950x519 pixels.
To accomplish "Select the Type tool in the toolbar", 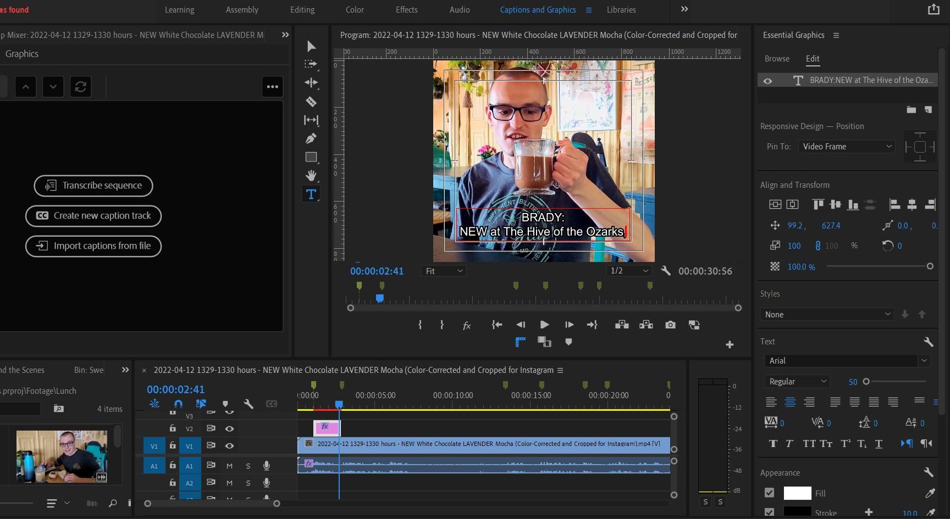I will coord(311,194).
